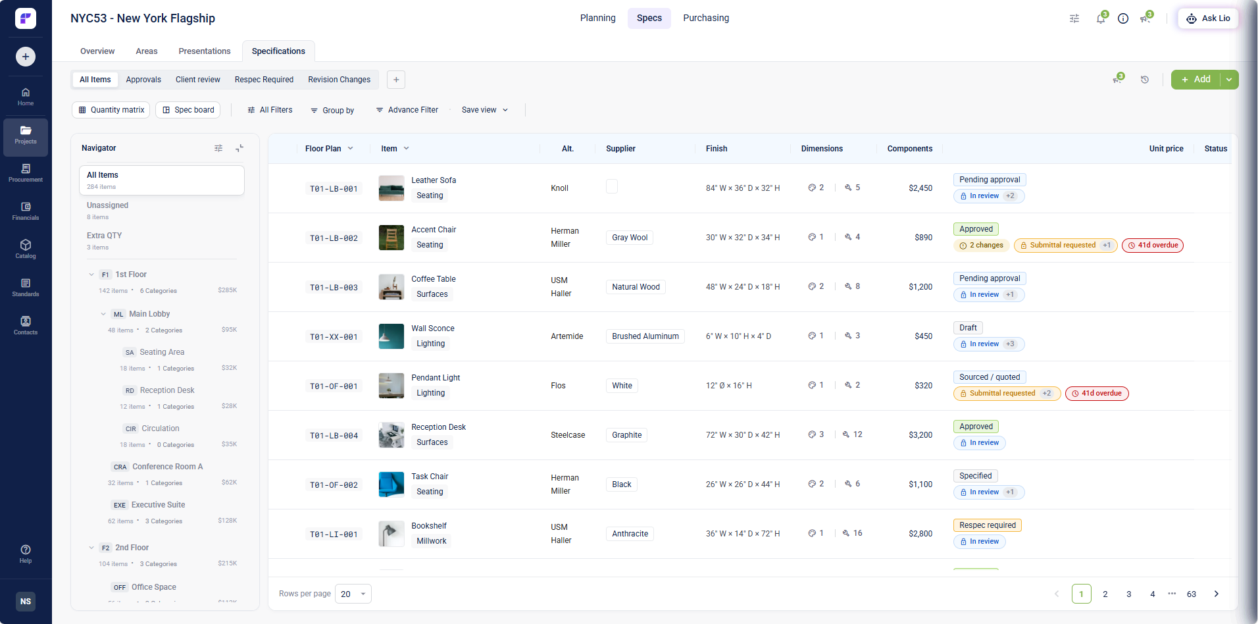
Task: Collapse the 2nd Floor tree node
Action: [x=91, y=548]
